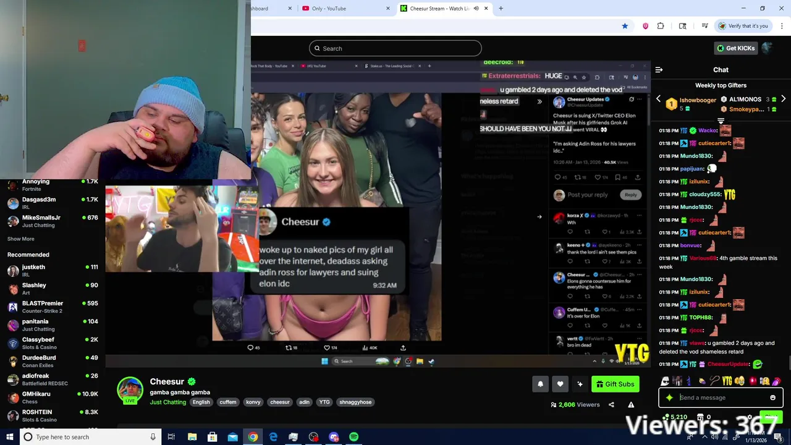The height and width of the screenshot is (445, 791).
Task: Focus the Send a message chat box
Action: [720, 397]
